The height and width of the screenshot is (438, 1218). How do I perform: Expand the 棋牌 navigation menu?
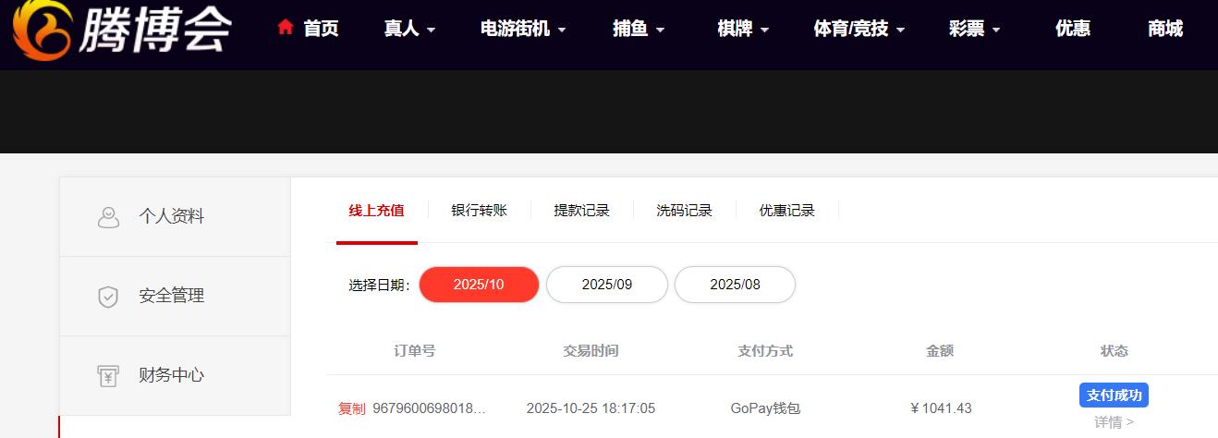pos(743,29)
